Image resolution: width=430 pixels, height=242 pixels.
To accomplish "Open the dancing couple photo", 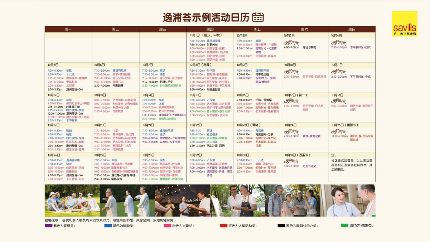I will click(x=182, y=200).
